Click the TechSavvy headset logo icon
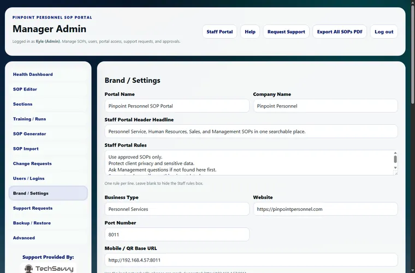415x273 pixels. click(x=28, y=269)
